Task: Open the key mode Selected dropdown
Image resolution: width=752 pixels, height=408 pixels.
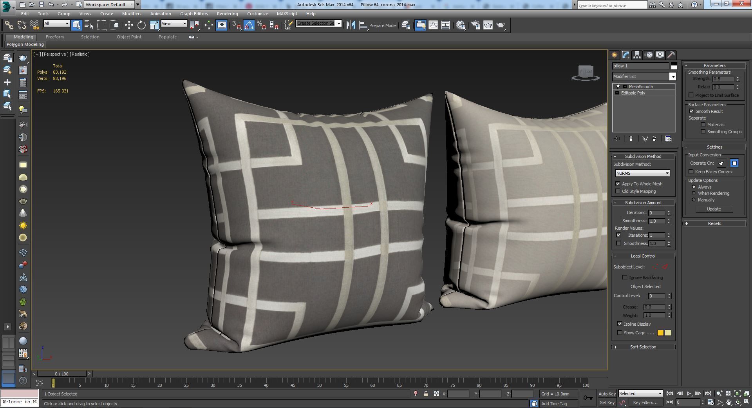Action: click(640, 393)
